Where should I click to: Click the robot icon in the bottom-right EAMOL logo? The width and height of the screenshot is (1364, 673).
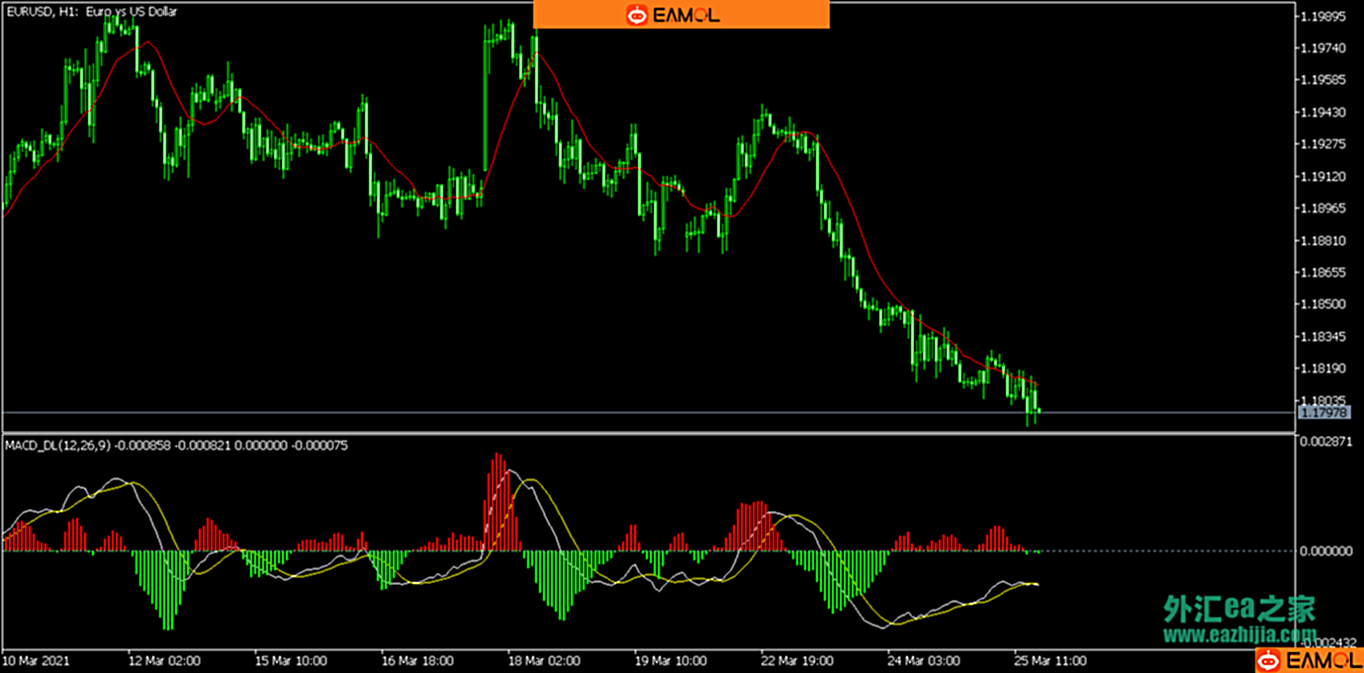1269,660
